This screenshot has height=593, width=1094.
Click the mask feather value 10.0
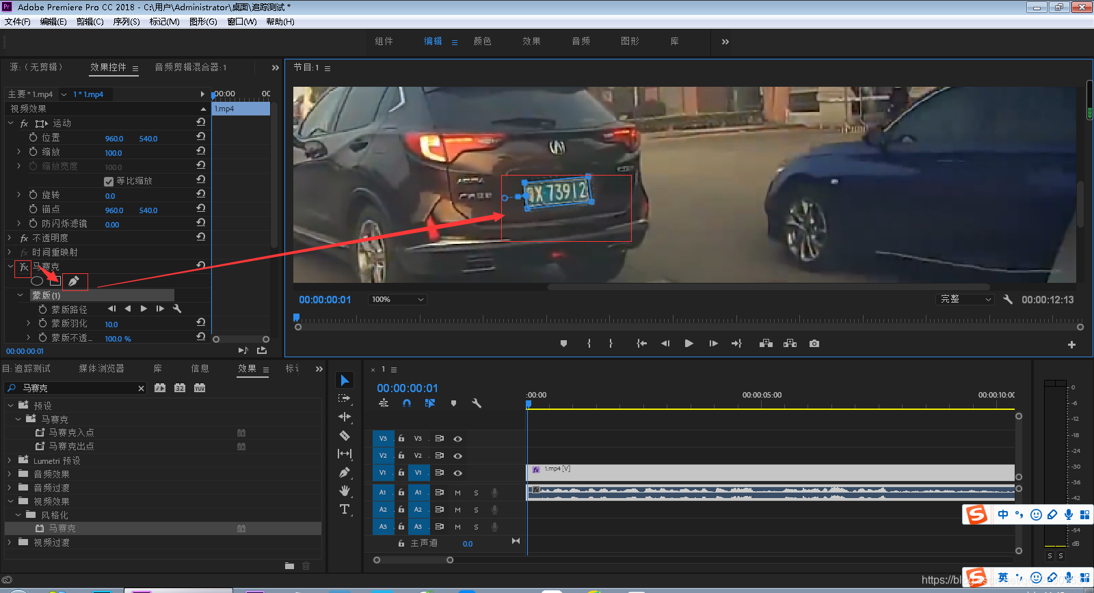coord(111,325)
